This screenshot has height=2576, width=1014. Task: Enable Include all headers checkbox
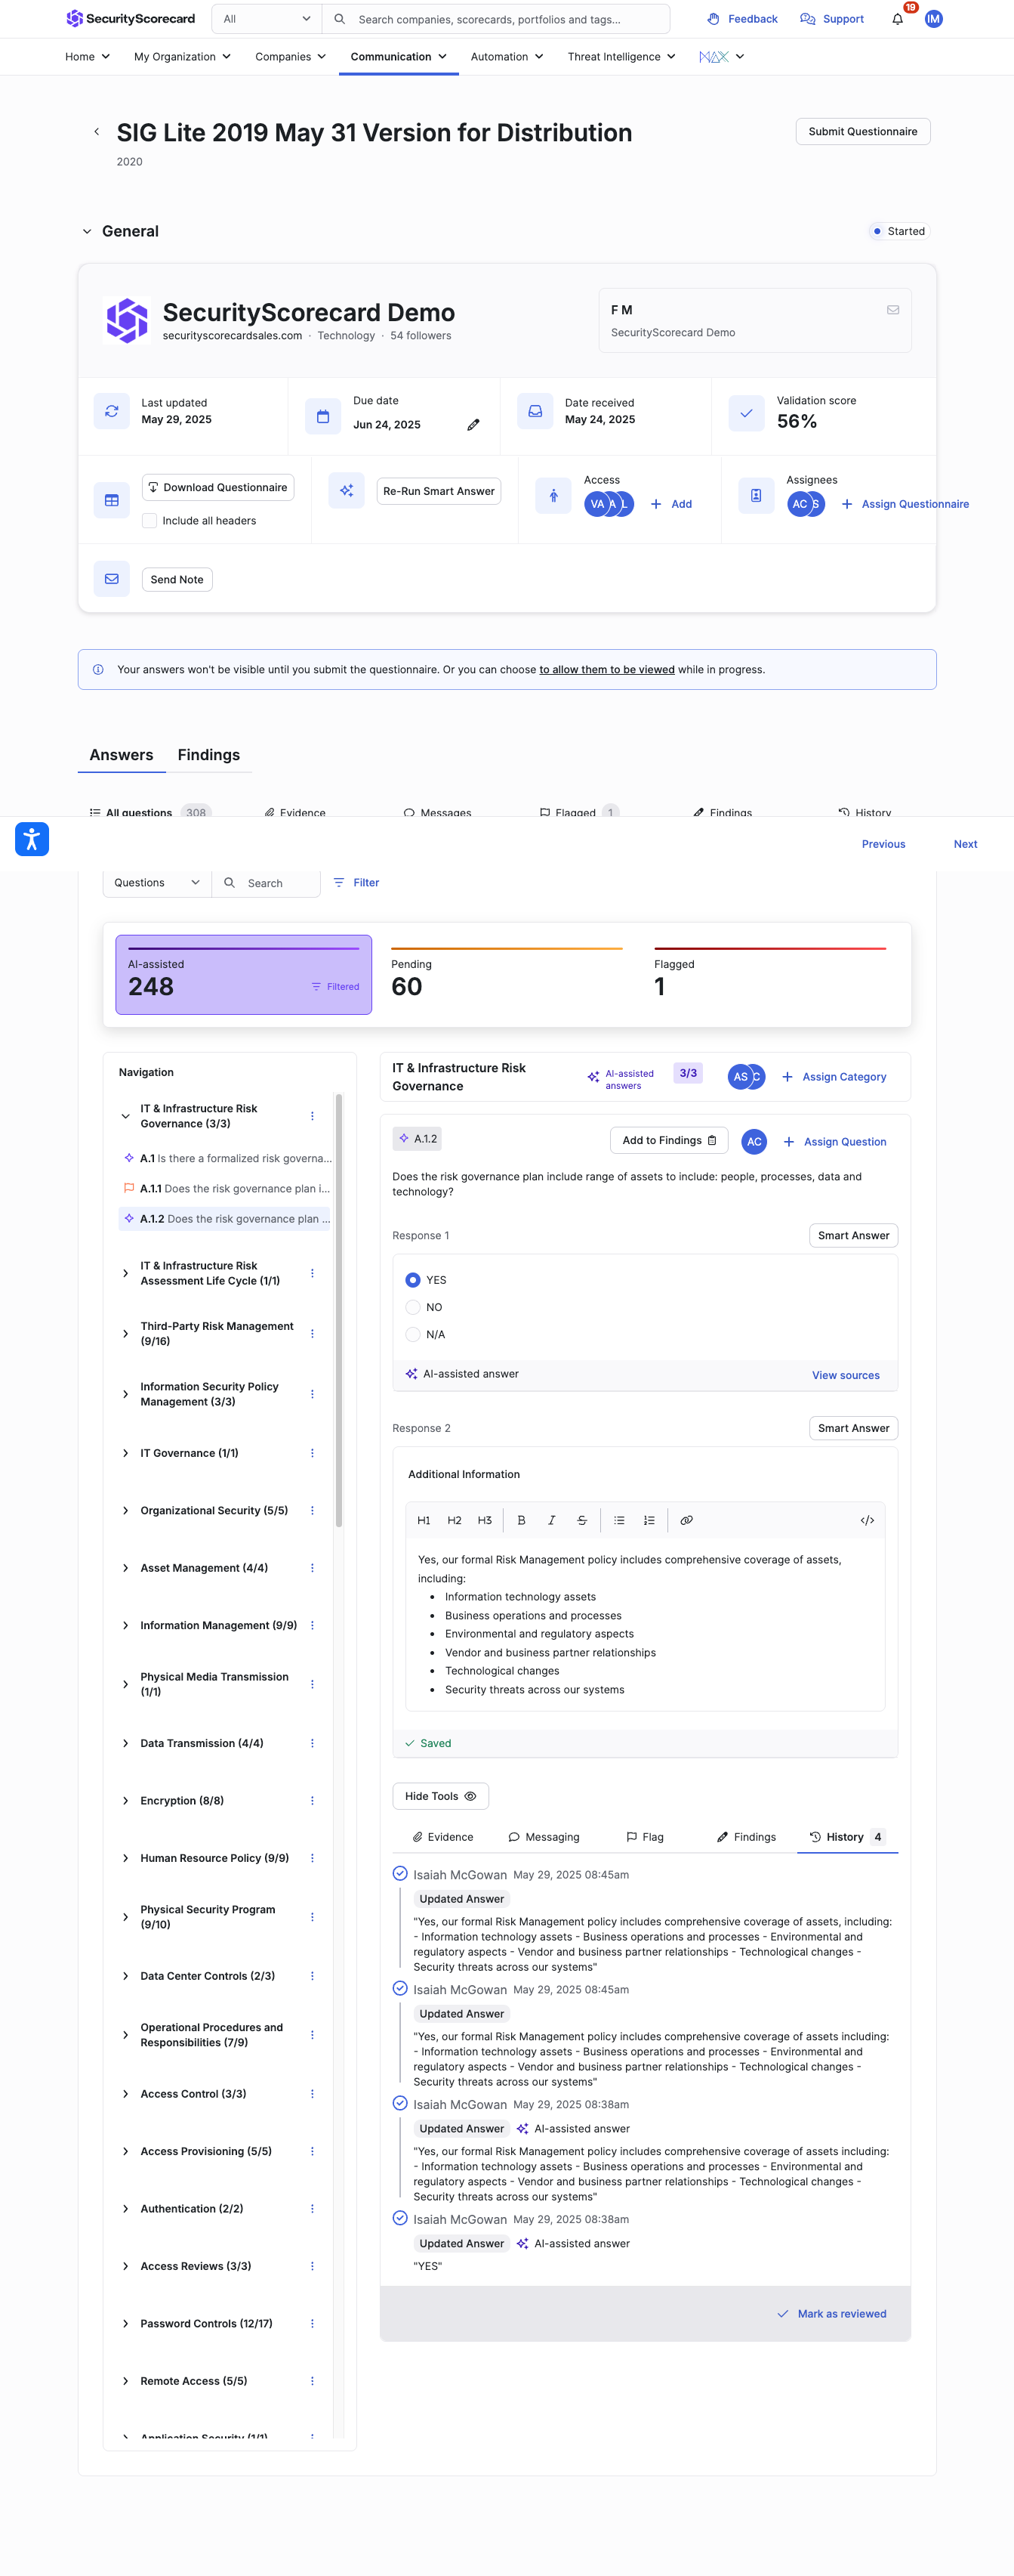pyautogui.click(x=149, y=521)
